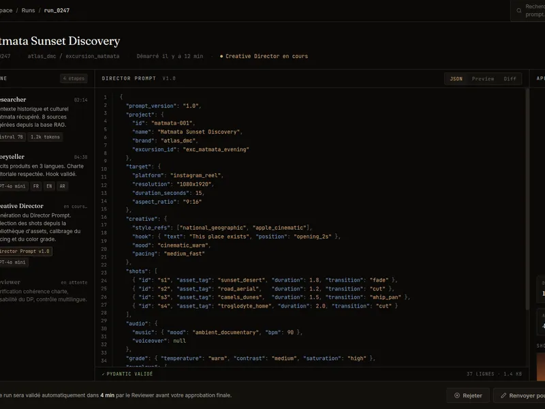Image resolution: width=545 pixels, height=409 pixels.
Task: Switch to the Preview tab
Action: pos(483,78)
